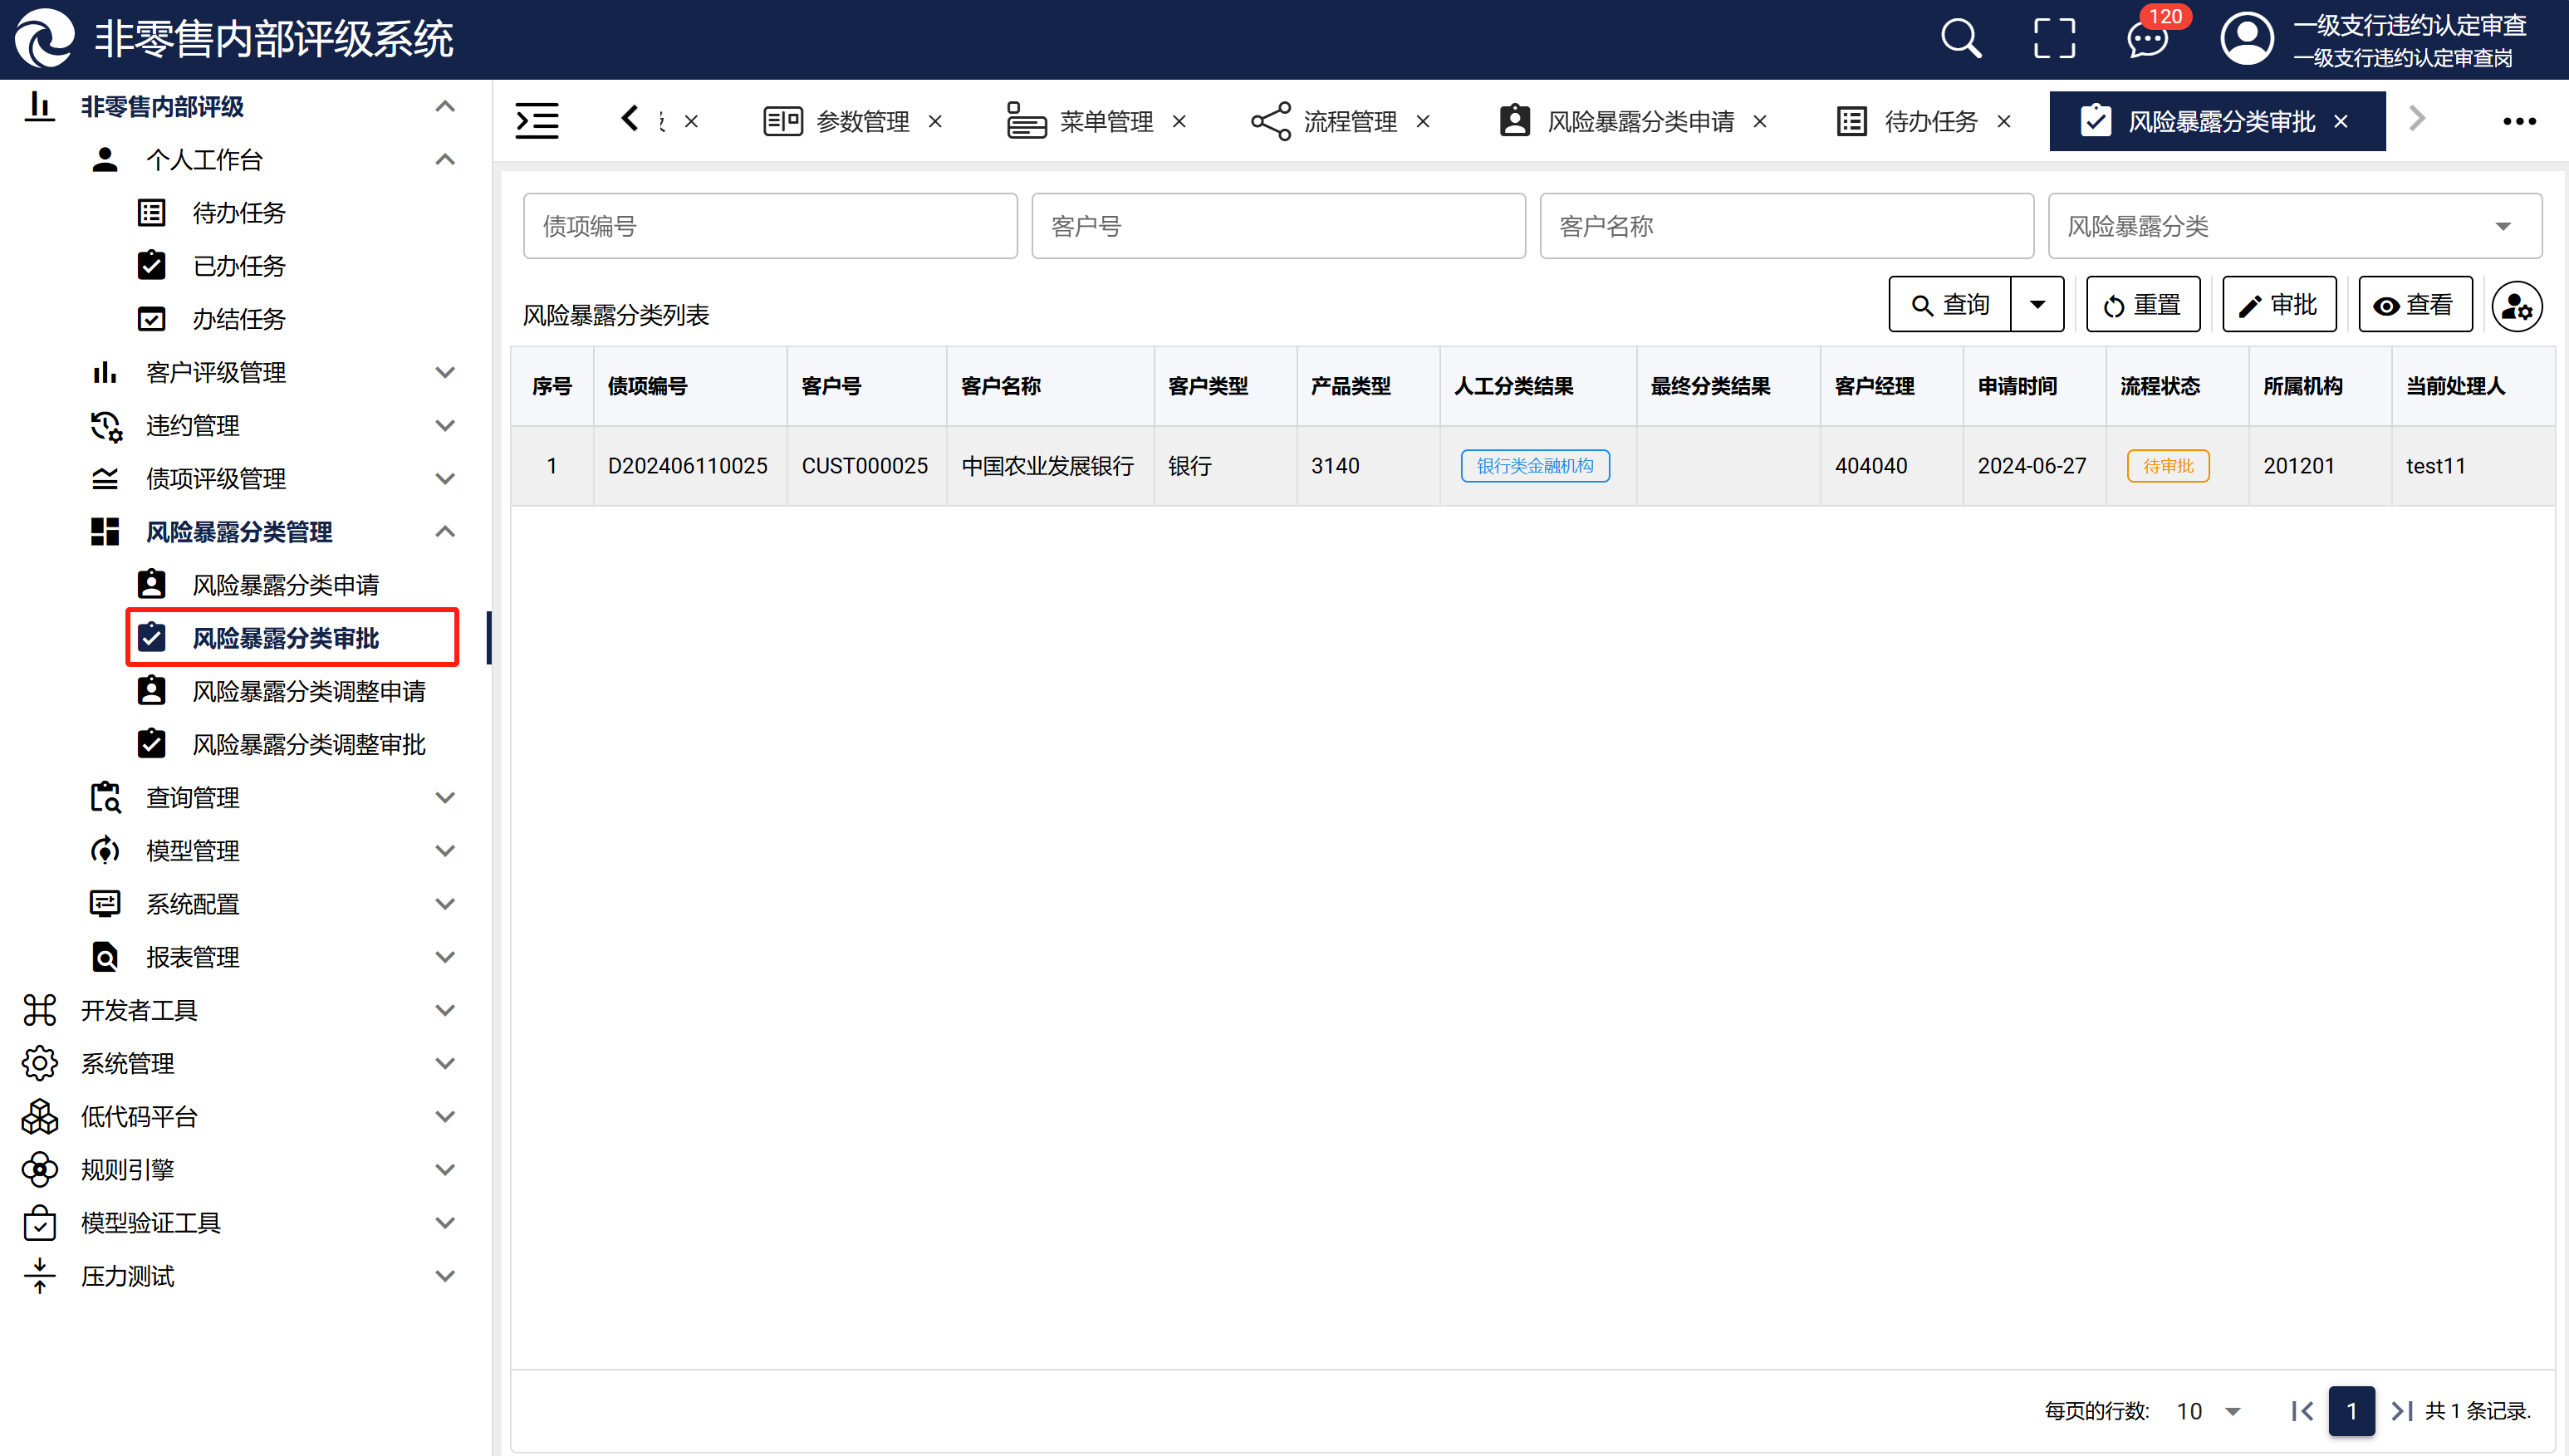Toggle fullscreen mode icon

2054,40
